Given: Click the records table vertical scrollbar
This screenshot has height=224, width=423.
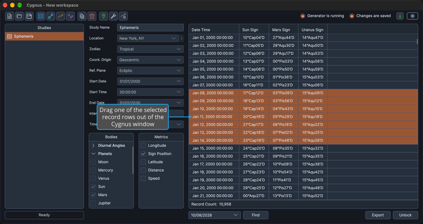Looking at the screenshot, I should tap(417, 41).
